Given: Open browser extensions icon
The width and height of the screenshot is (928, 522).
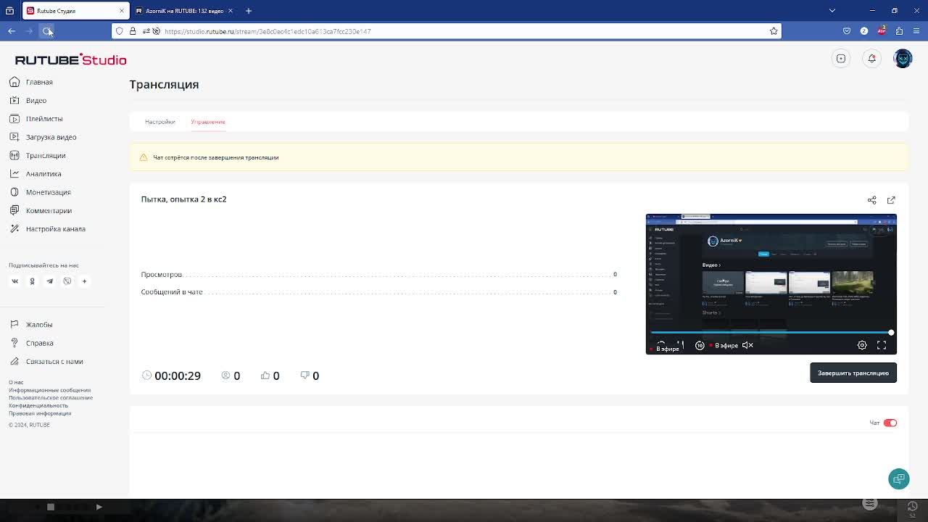Looking at the screenshot, I should tap(899, 31).
